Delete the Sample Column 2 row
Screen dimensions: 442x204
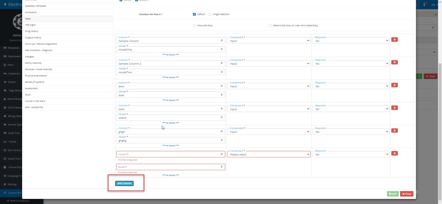pos(394,62)
